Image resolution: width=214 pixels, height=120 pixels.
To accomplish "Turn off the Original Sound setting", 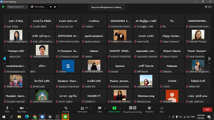I will (x=15, y=7).
